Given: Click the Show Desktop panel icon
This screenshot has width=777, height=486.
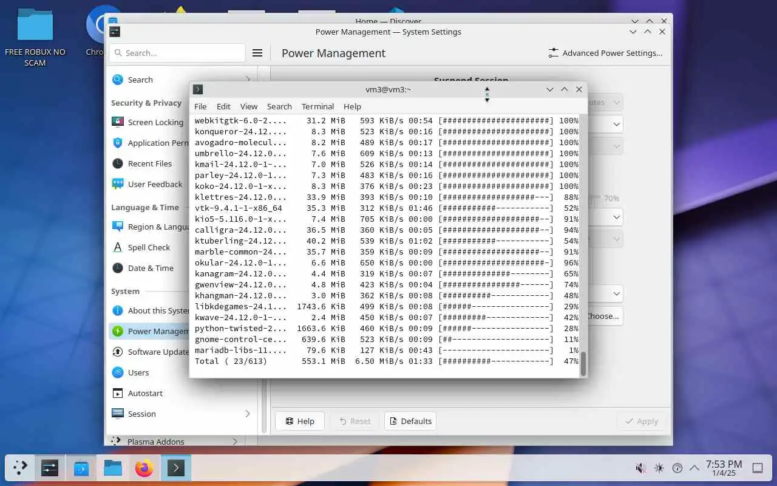Looking at the screenshot, I should pos(758,468).
